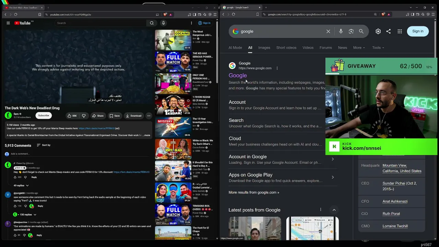This screenshot has height=247, width=439.
Task: Open the Sort by comments dropdown
Action: click(x=44, y=145)
